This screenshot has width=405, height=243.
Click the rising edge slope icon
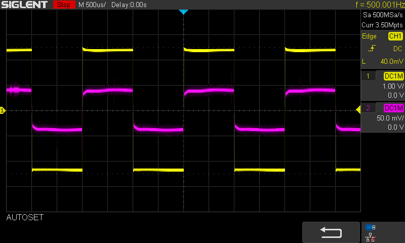coord(372,48)
